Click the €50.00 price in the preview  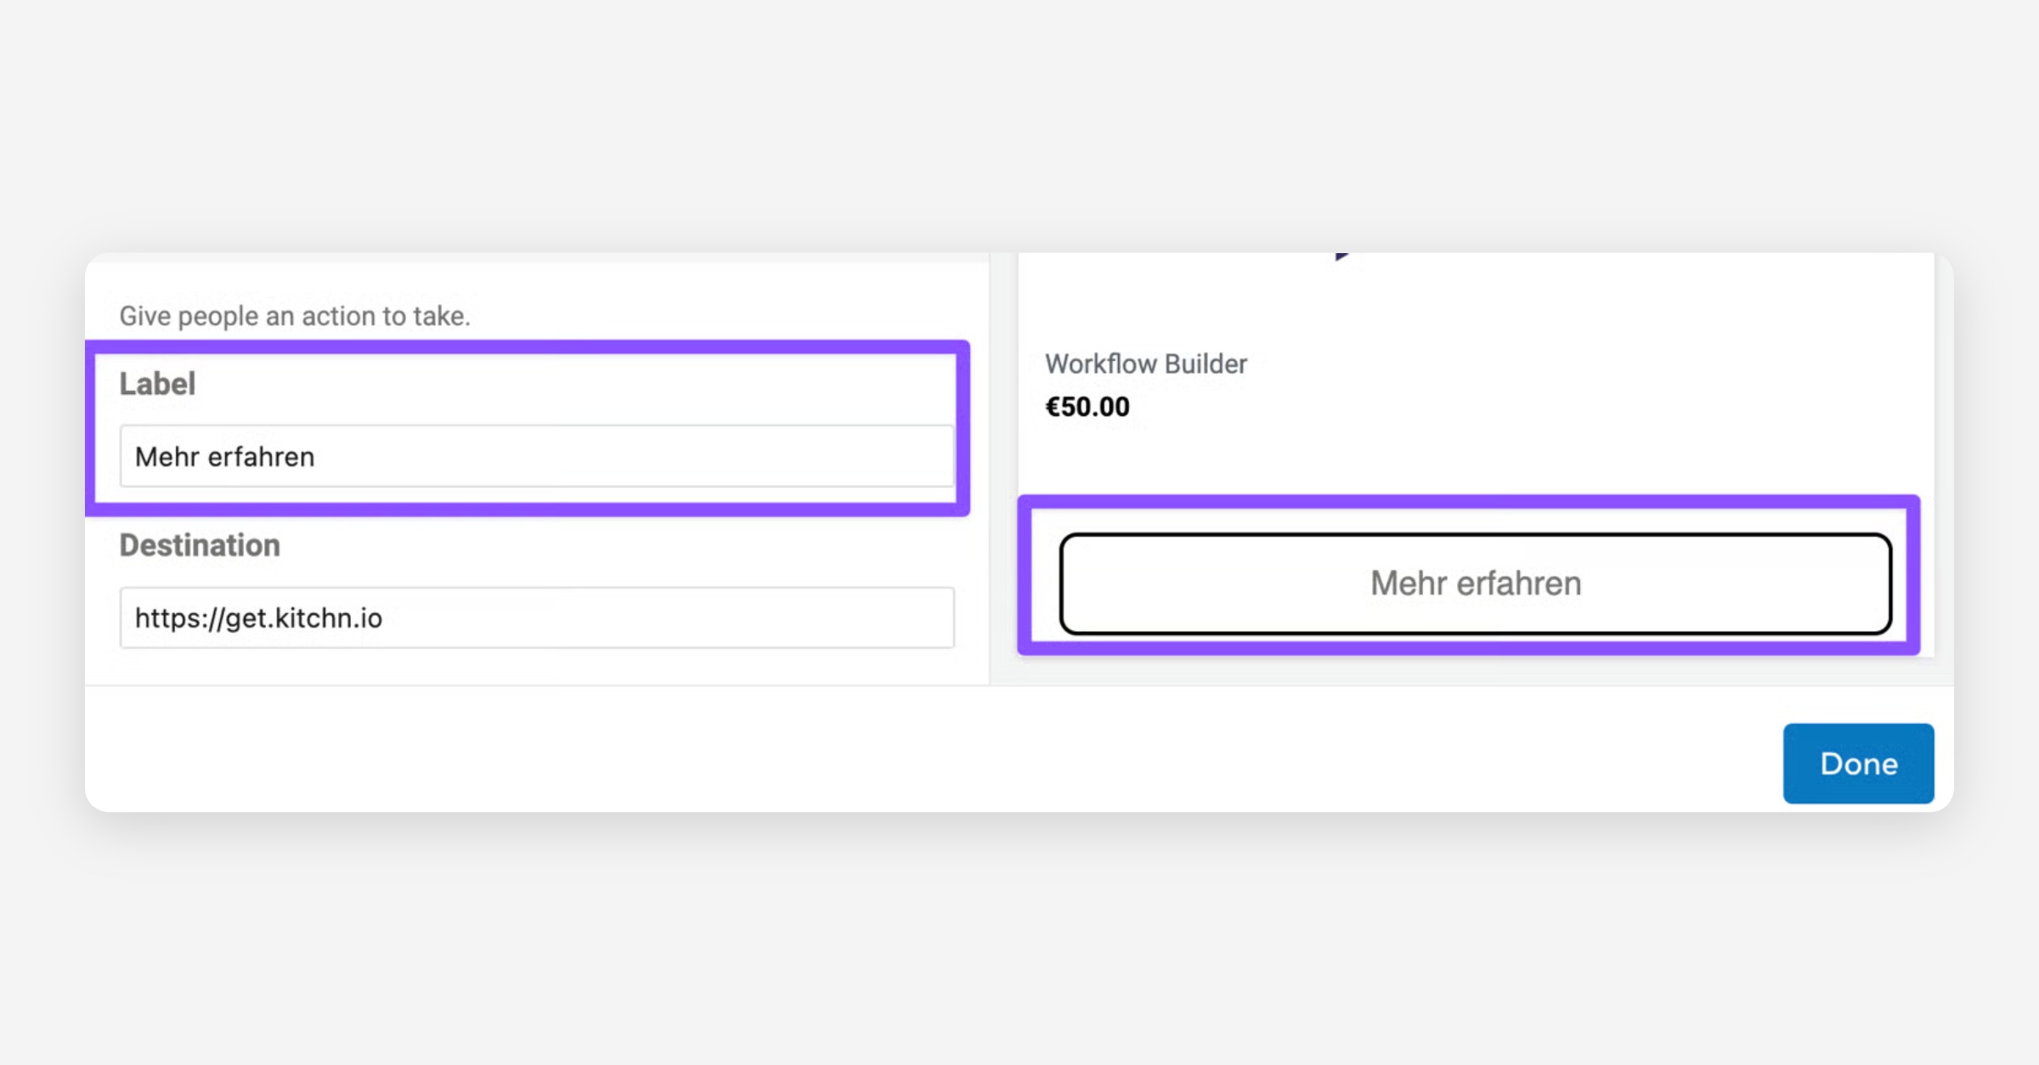1087,407
